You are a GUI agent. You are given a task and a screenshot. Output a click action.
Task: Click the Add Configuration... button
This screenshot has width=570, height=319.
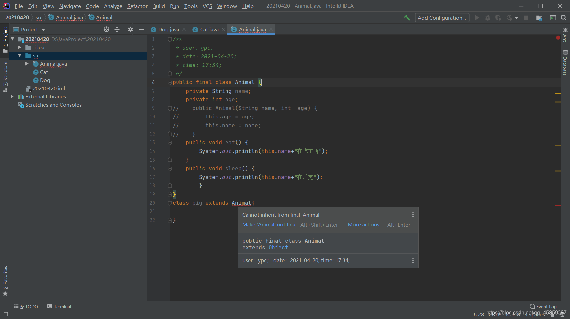(x=442, y=18)
